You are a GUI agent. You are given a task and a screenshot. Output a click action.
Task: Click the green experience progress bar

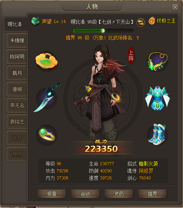pyautogui.click(x=103, y=31)
